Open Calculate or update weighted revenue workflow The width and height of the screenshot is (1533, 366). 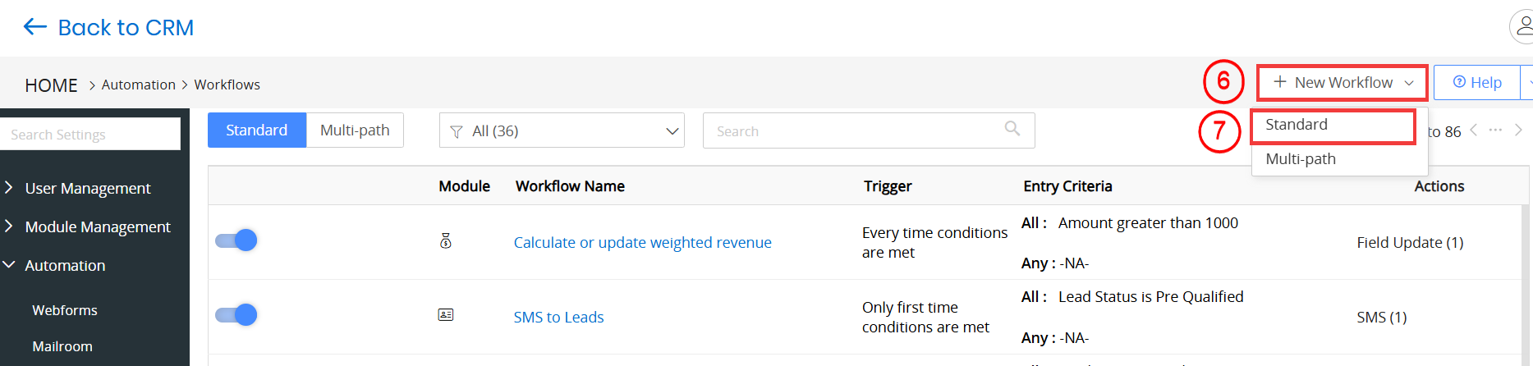[642, 242]
